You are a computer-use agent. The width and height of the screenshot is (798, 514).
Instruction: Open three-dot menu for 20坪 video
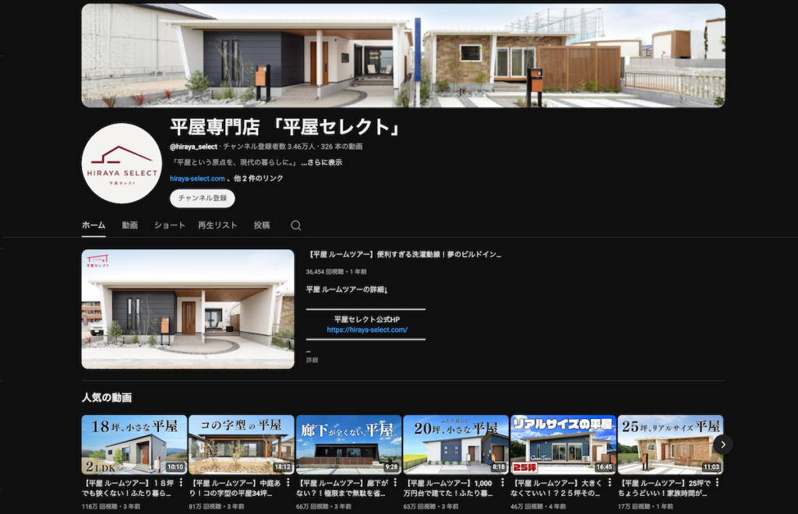[x=503, y=483]
